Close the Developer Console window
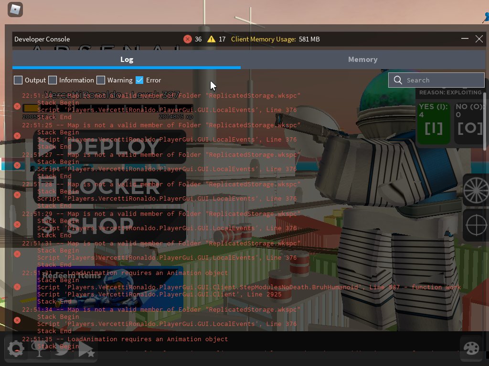 pyautogui.click(x=479, y=39)
